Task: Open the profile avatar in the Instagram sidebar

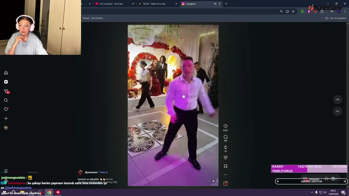Action: [x=6, y=128]
